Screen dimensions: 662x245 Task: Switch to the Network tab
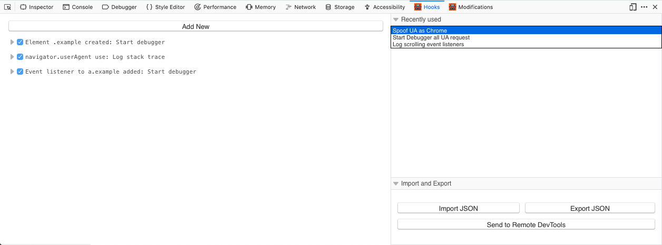pyautogui.click(x=300, y=7)
